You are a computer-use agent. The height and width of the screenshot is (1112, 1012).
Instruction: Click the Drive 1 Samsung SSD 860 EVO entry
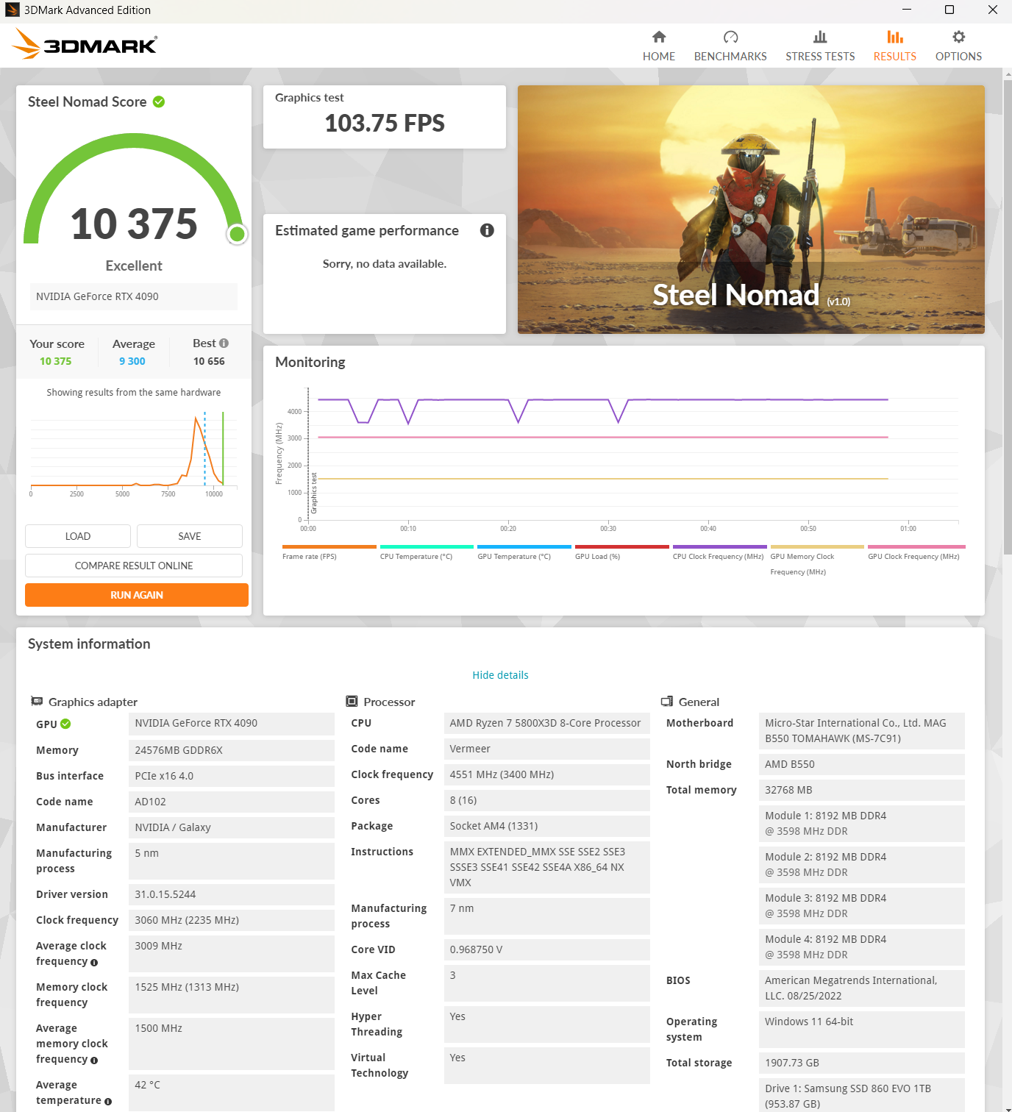tap(862, 1095)
